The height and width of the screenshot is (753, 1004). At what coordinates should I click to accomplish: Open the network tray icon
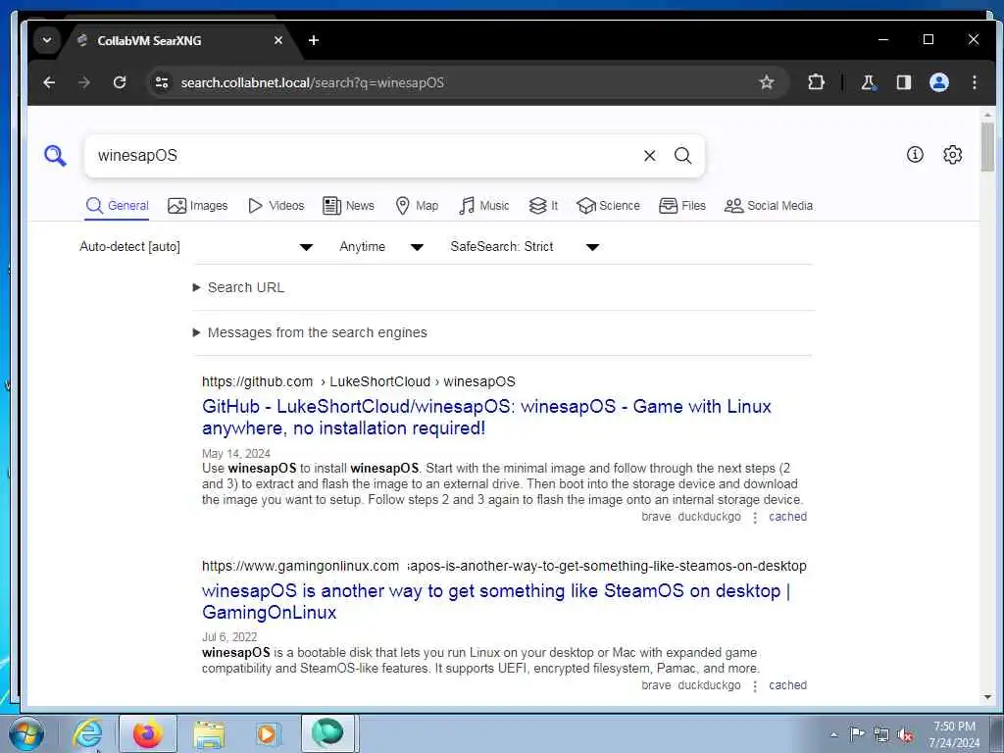point(881,734)
